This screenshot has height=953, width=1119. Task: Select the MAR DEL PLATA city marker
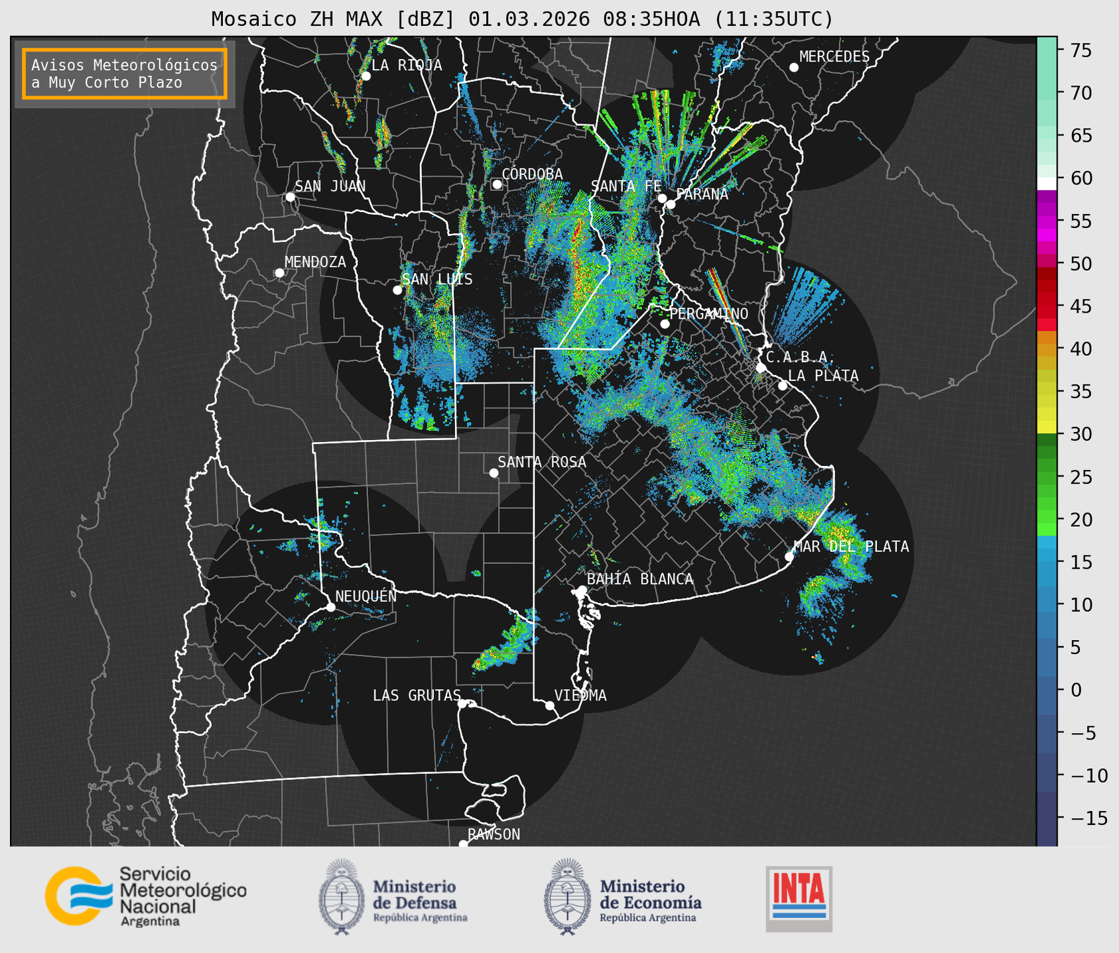(789, 557)
